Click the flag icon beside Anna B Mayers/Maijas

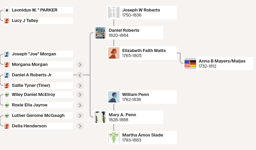coord(190,64)
